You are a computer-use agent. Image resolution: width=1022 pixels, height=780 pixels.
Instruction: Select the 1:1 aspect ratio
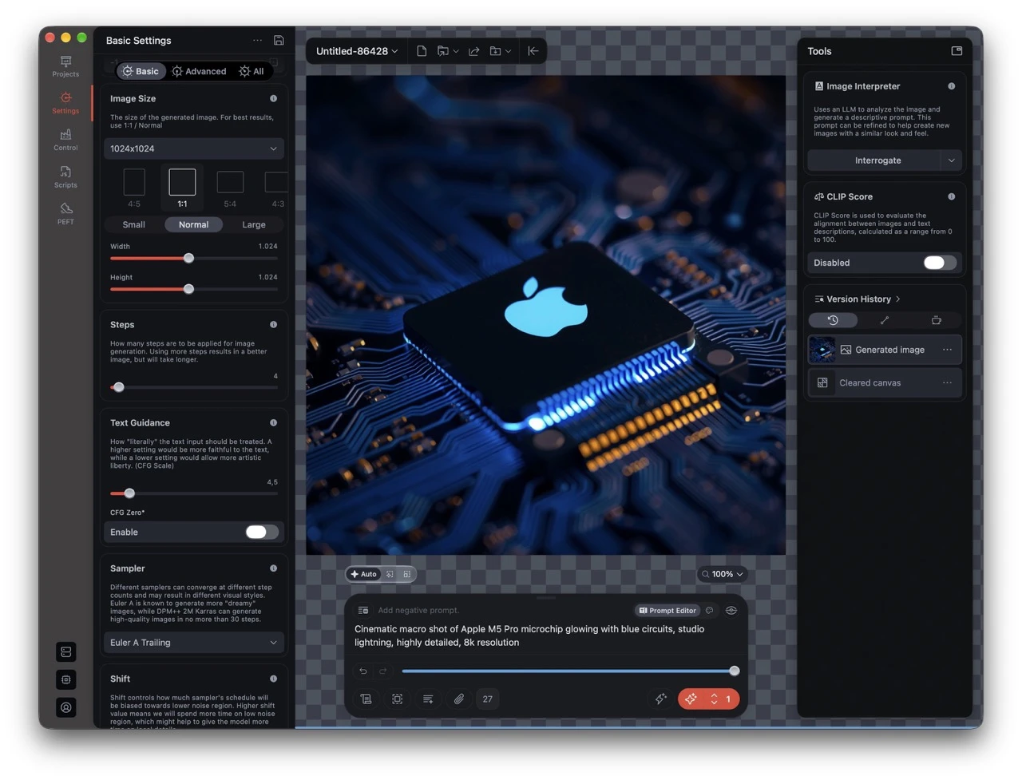coord(182,188)
